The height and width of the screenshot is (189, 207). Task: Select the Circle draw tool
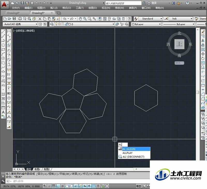pos(3,58)
